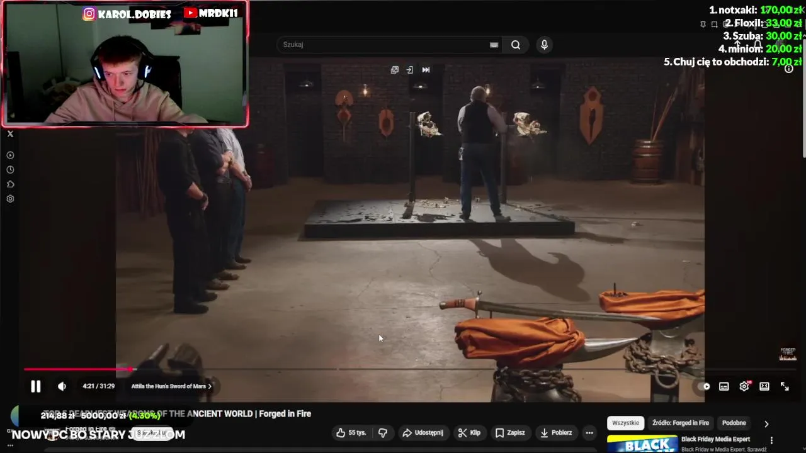
Task: Mute the video volume speaker icon
Action: [x=62, y=386]
